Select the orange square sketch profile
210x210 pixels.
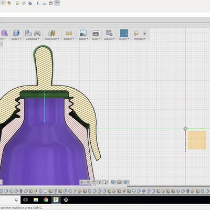pyautogui.click(x=197, y=140)
